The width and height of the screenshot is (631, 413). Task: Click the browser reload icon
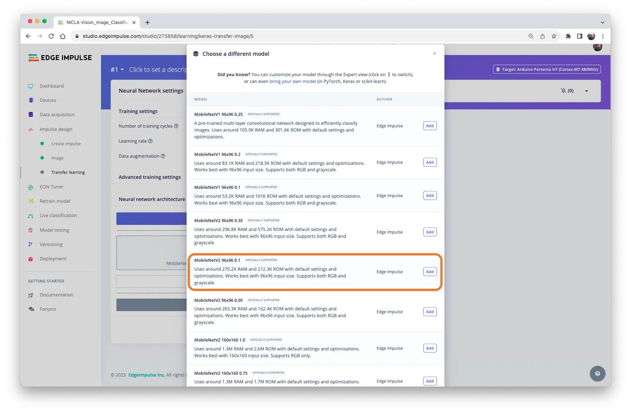tap(51, 36)
